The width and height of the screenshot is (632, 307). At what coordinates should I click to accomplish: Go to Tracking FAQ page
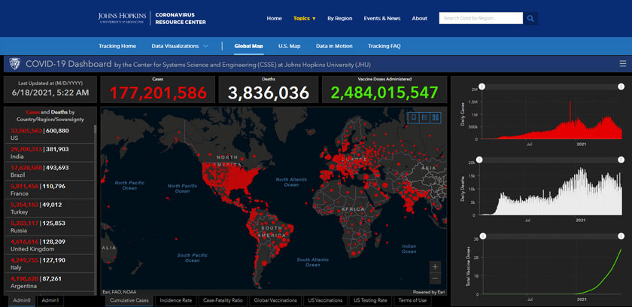(x=384, y=46)
